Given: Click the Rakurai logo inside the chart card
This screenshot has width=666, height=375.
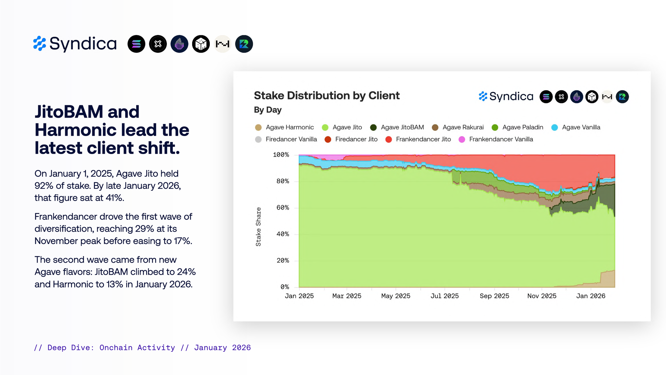Looking at the screenshot, I should point(622,97).
